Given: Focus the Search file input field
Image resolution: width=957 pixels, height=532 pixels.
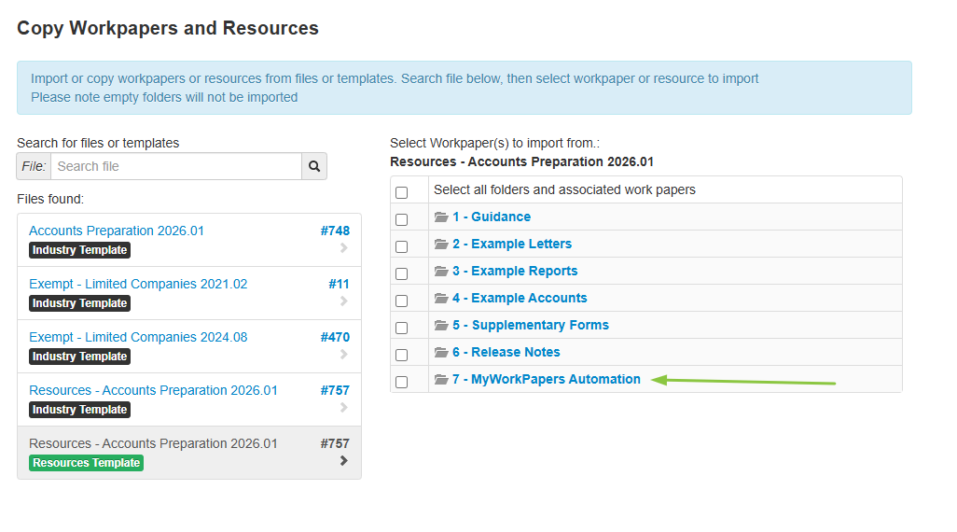Looking at the screenshot, I should (x=176, y=166).
